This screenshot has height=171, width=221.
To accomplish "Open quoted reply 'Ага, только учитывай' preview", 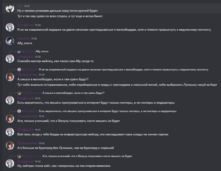I will [x=87, y=156].
